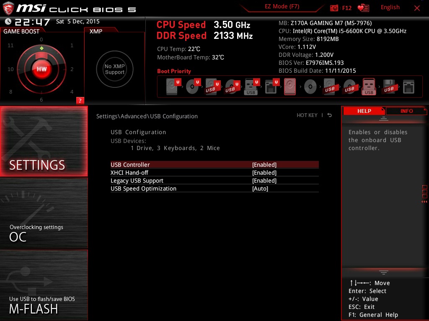Change the XHCI Hand-off setting value
The width and height of the screenshot is (429, 321).
pos(264,173)
